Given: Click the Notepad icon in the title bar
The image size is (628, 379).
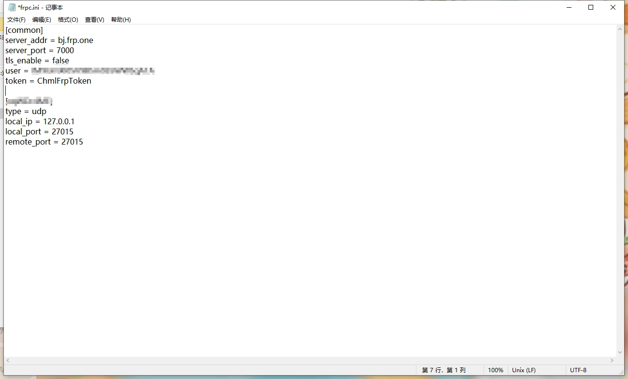Looking at the screenshot, I should point(12,8).
